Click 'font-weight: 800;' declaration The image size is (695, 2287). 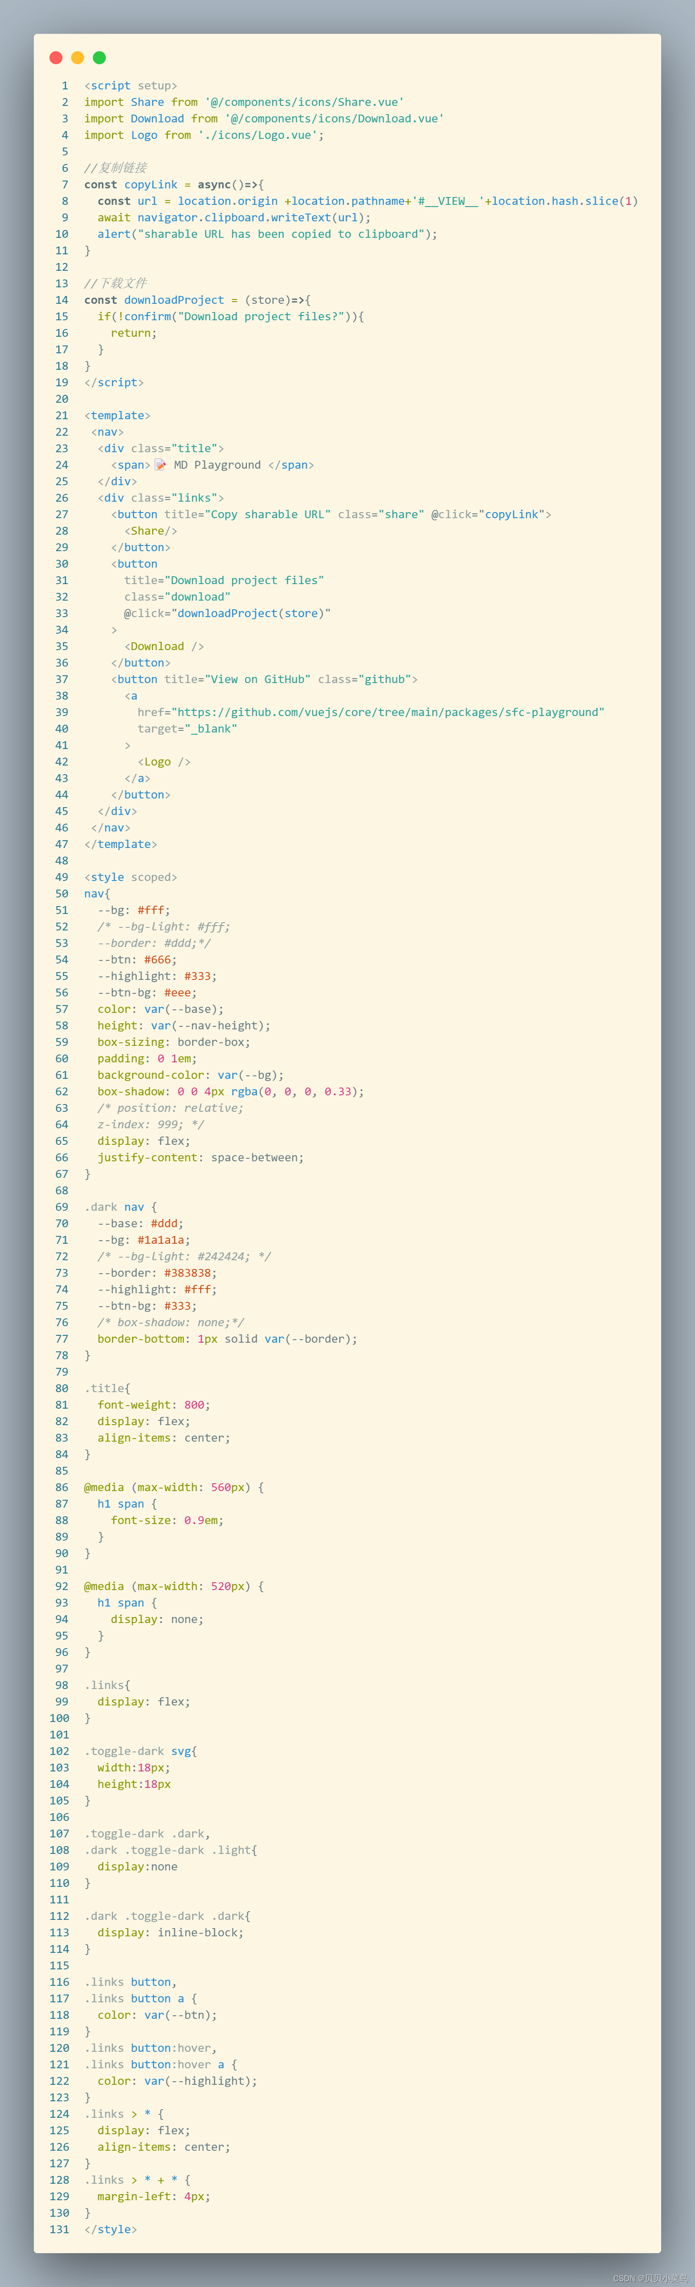click(154, 1406)
